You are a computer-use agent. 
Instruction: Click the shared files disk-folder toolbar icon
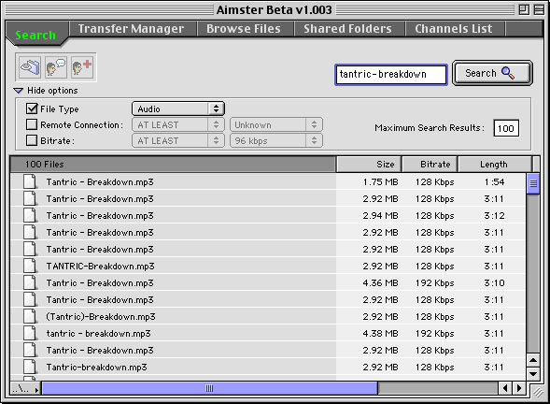coord(30,67)
